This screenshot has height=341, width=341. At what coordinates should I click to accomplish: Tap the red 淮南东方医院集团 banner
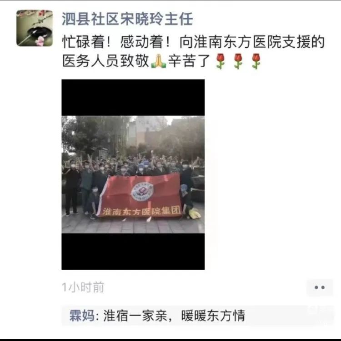pyautogui.click(x=140, y=196)
